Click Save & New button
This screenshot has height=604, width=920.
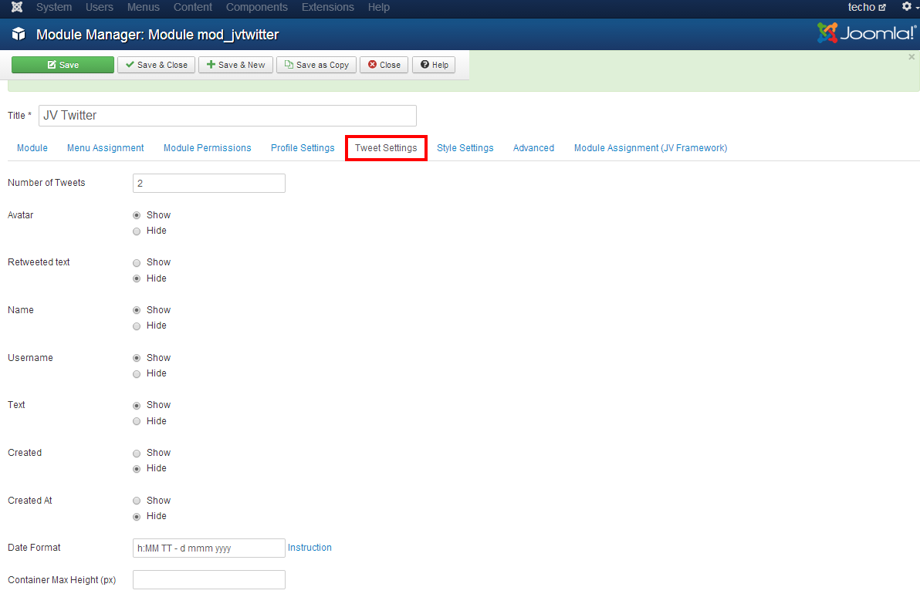(x=236, y=65)
